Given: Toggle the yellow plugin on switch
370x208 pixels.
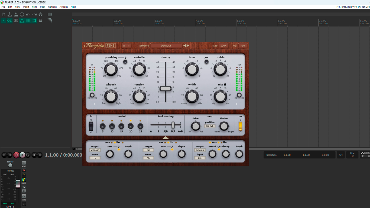Looking at the screenshot, I should tap(240, 126).
